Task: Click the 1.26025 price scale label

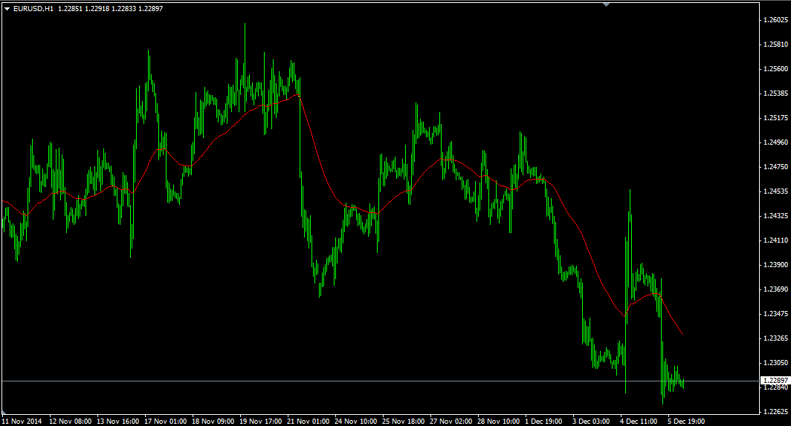Action: click(776, 20)
